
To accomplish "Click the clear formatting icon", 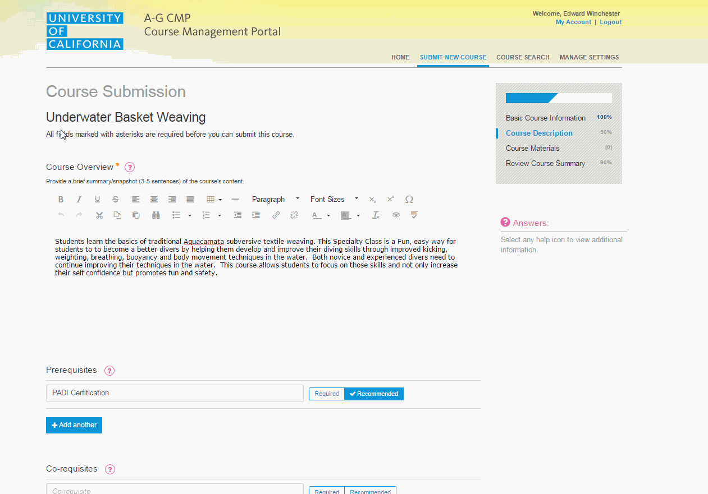I will [376, 215].
